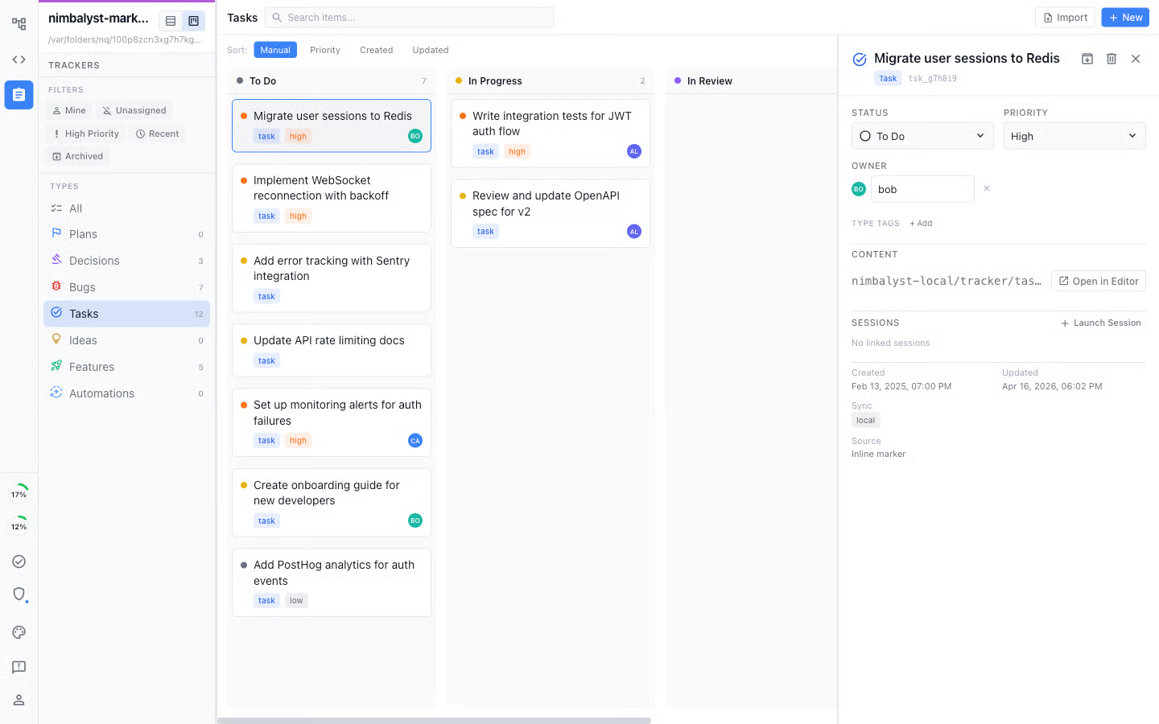Toggle the Mine filter
The height and width of the screenshot is (724, 1159).
click(69, 110)
